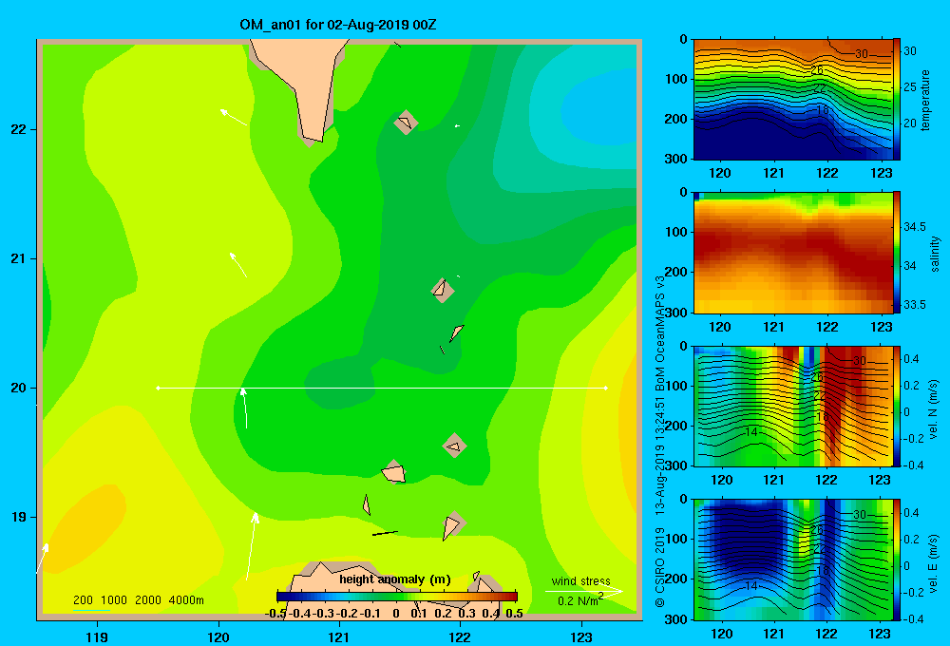Screen dimensions: 950x646
Task: Click longitude label '121' under main map
Action: click(x=339, y=636)
